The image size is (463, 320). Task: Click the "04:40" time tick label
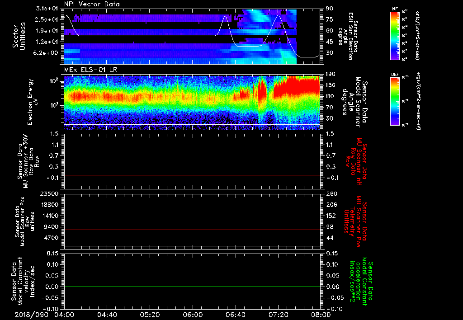click(x=107, y=315)
